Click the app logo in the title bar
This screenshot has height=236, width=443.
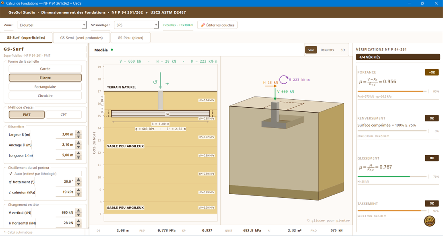coord(2,3)
